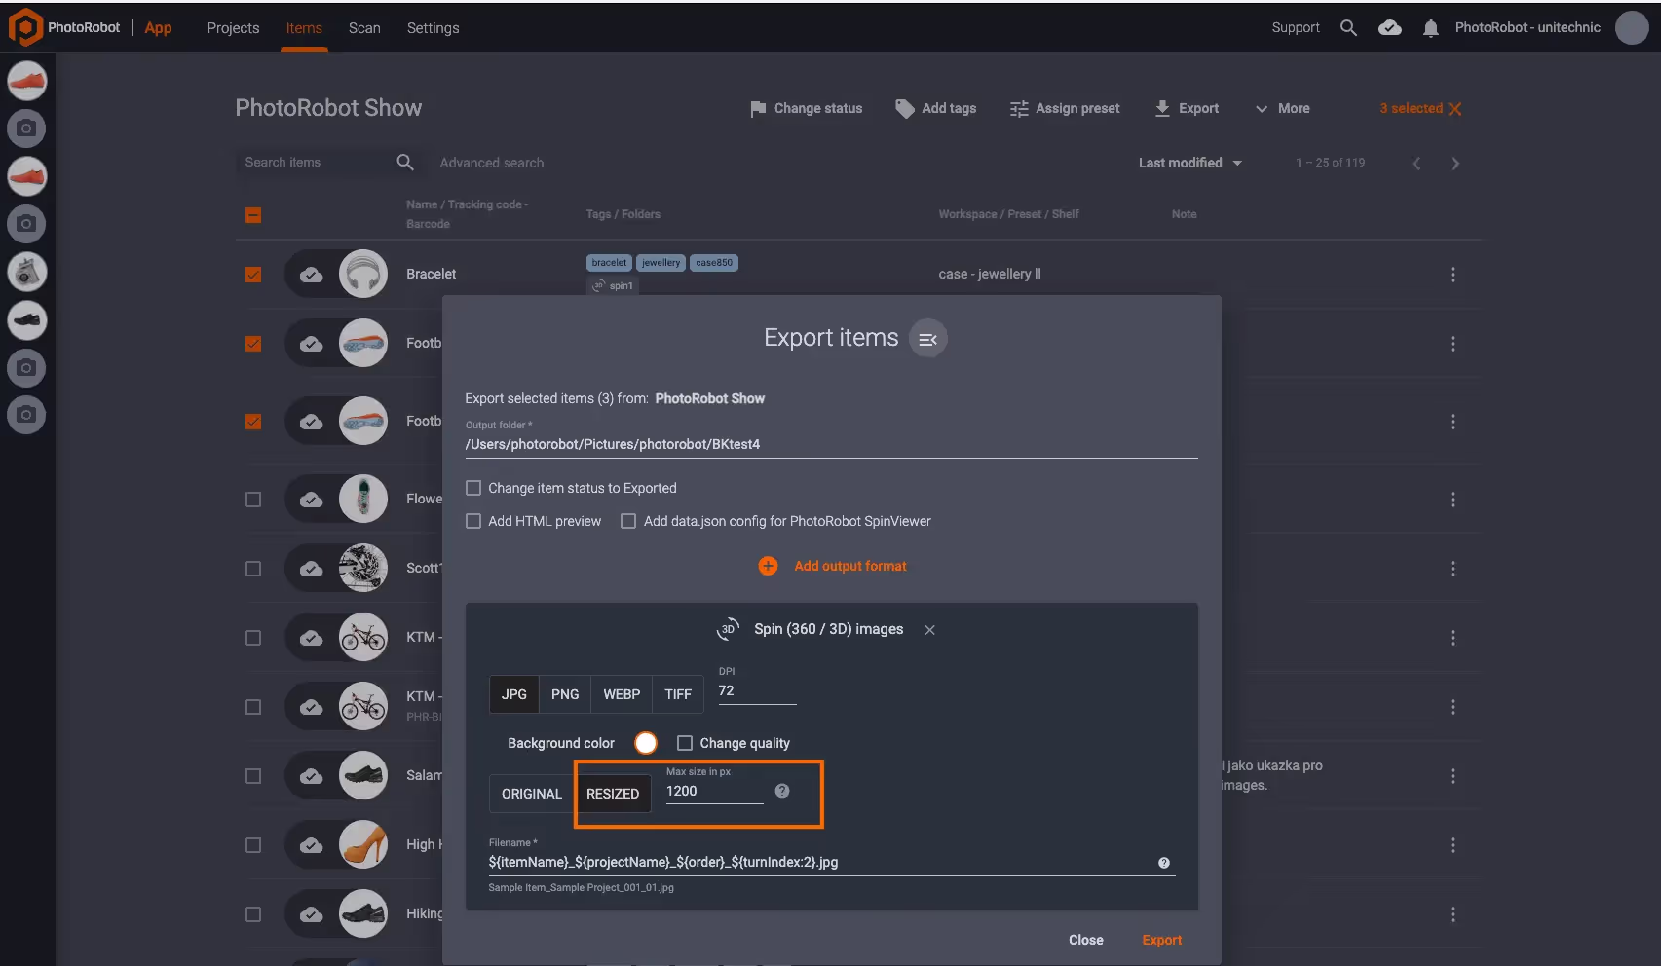Click the Spin 3D icon in format header
The image size is (1661, 966).
[x=728, y=629]
